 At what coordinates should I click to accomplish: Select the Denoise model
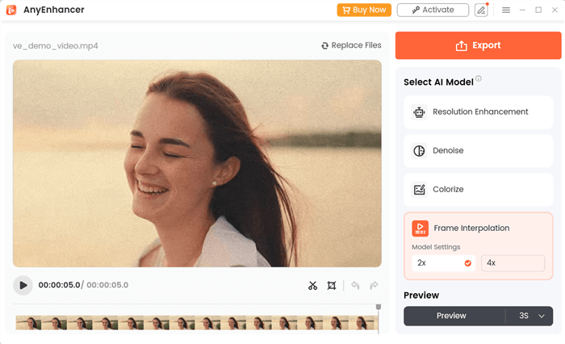click(x=478, y=151)
